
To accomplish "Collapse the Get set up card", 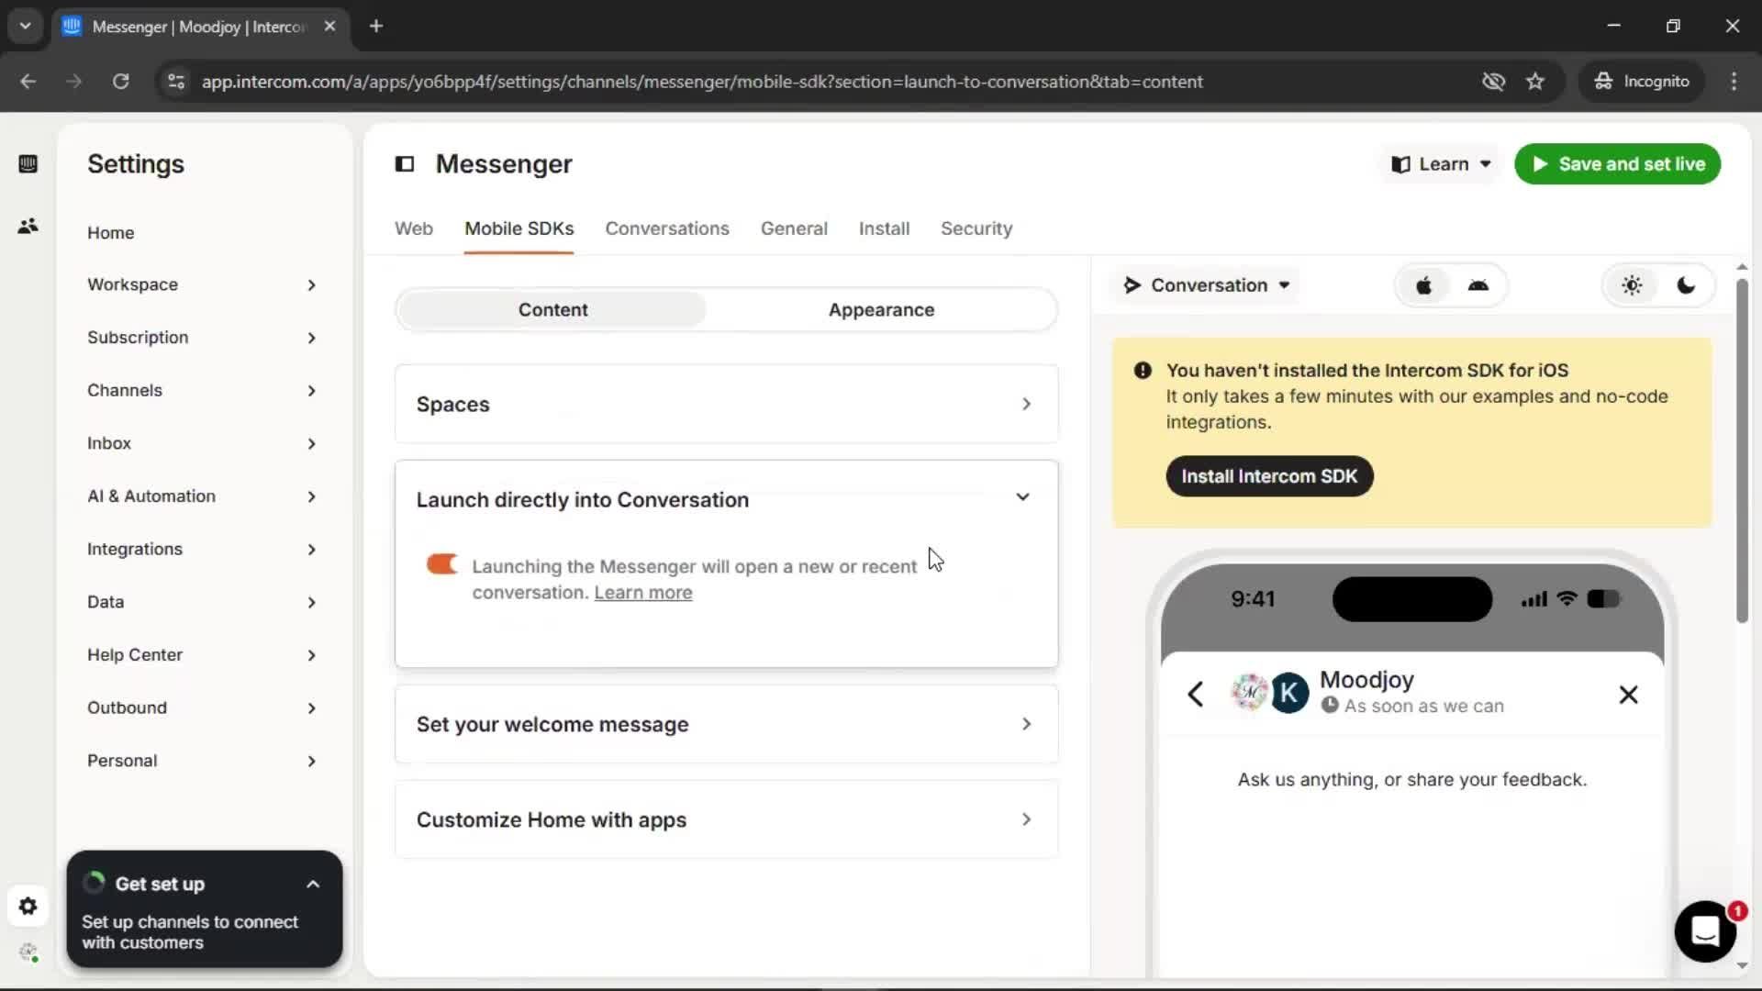I will pyautogui.click(x=312, y=885).
